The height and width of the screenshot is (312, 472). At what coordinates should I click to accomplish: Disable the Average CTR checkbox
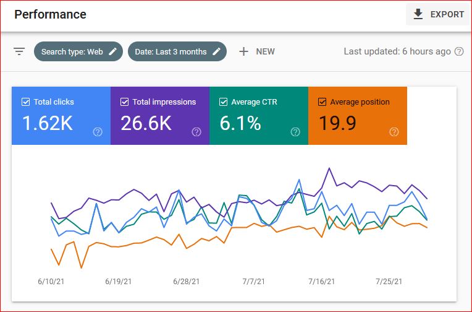223,102
